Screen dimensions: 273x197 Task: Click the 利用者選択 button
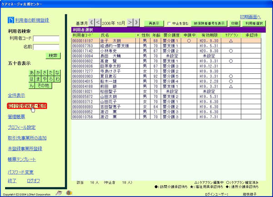click(254, 24)
